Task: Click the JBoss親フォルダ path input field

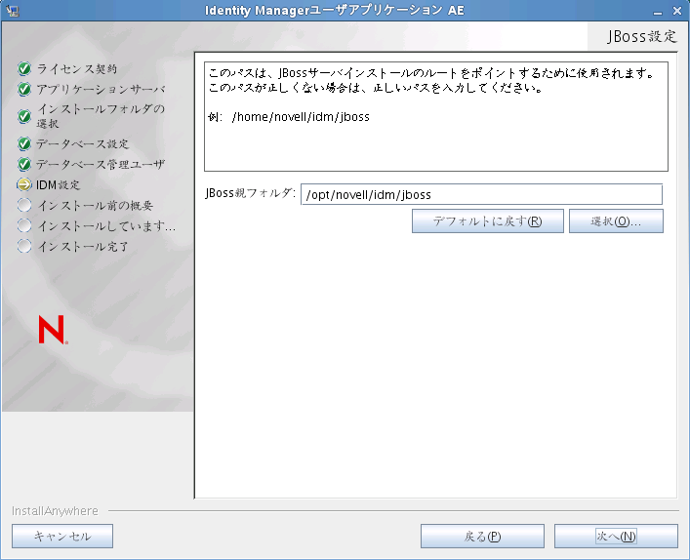Action: [x=481, y=194]
